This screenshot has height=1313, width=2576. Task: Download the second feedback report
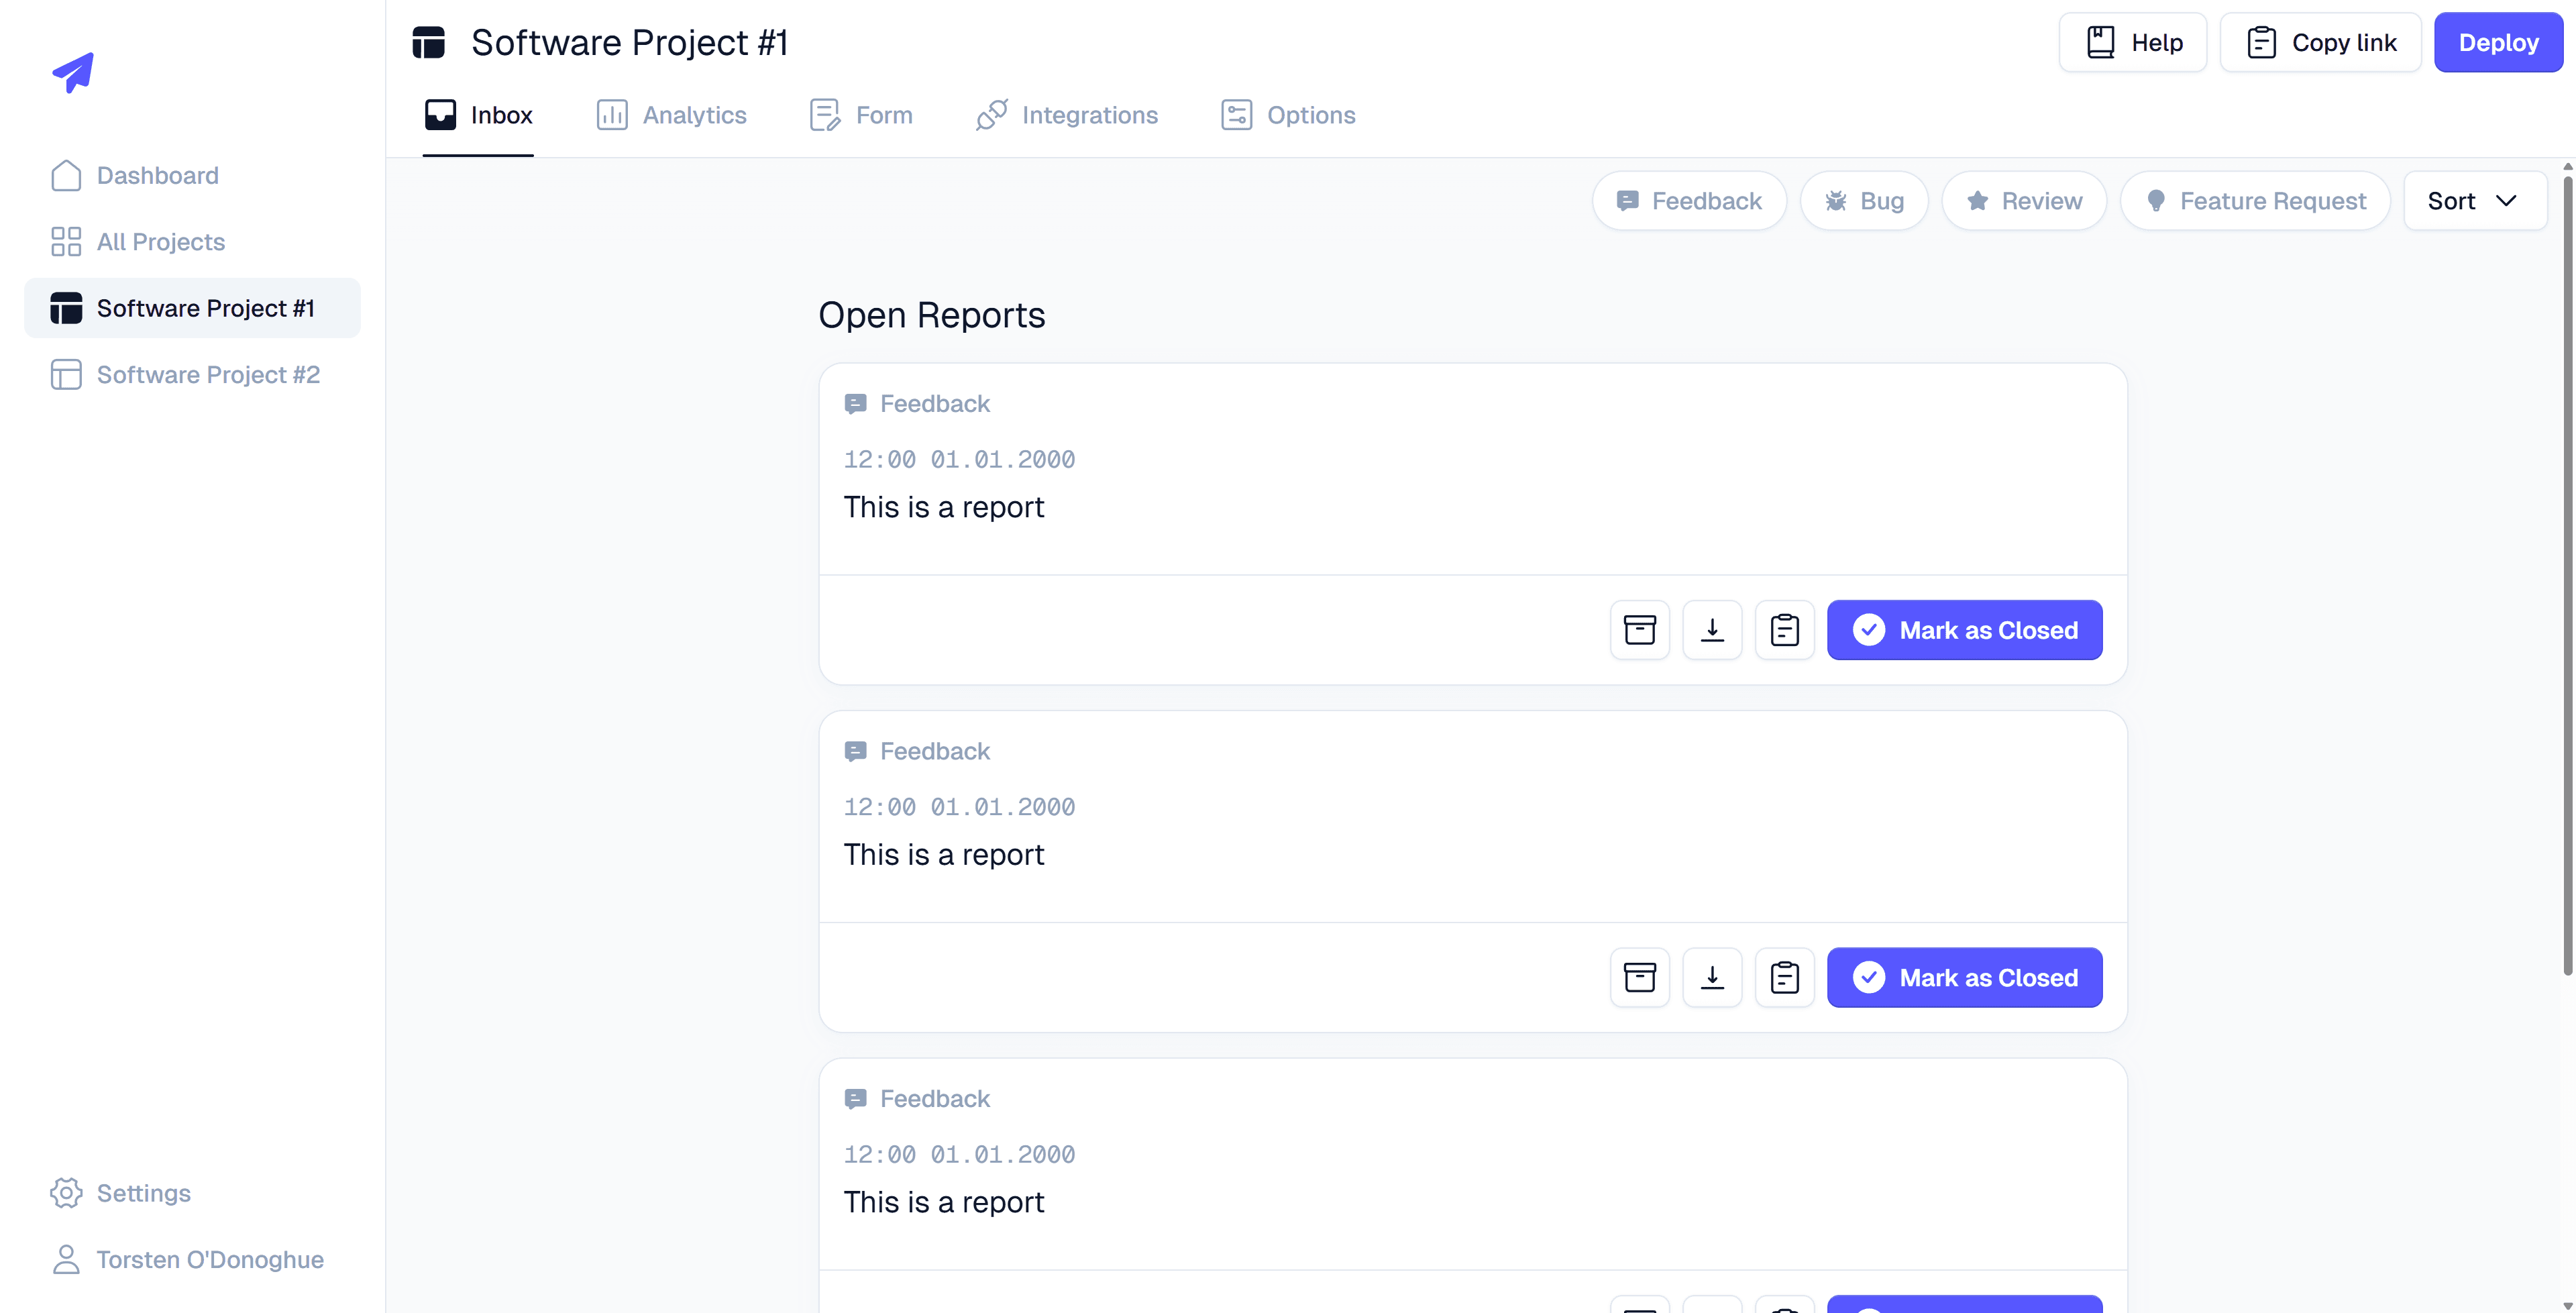click(1712, 977)
